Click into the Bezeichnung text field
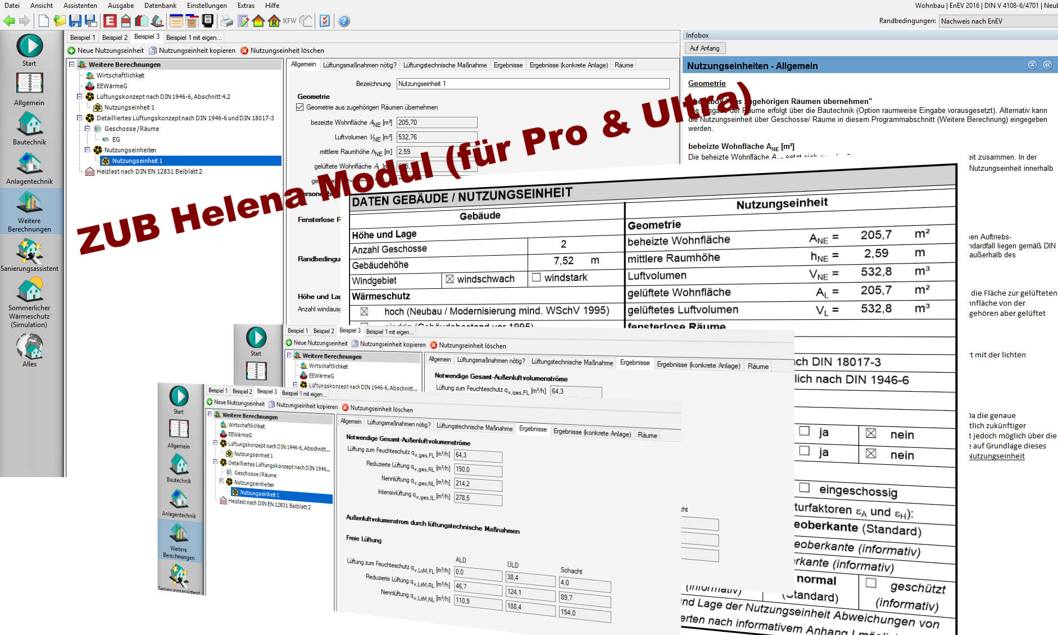The height and width of the screenshot is (635, 1058). coord(532,84)
